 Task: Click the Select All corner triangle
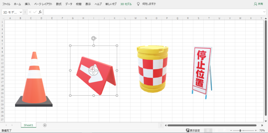click(3, 18)
